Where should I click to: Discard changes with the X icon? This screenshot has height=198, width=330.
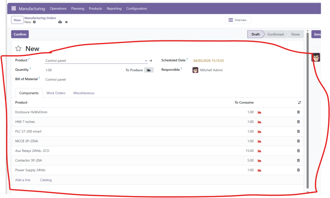point(66,22)
